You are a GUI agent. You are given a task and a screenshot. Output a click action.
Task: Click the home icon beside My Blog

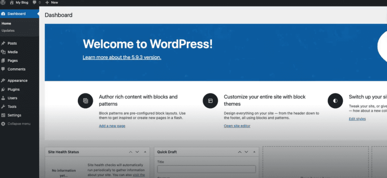point(12,3)
